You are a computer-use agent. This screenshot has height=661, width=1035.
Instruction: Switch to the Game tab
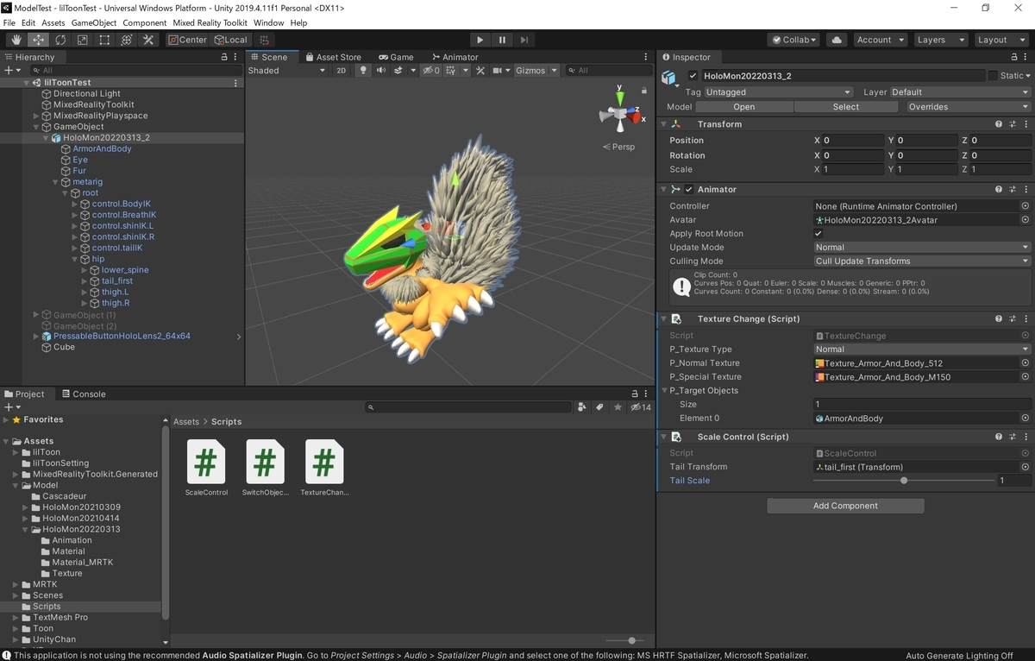coord(397,57)
